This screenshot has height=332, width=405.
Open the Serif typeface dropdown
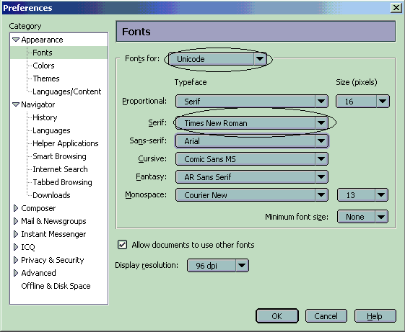click(252, 123)
